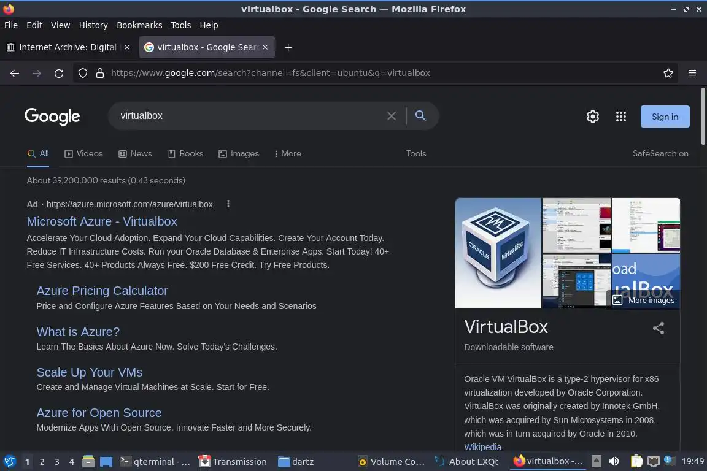Select the All results tab
Screen dimensions: 707x471
click(x=38, y=154)
